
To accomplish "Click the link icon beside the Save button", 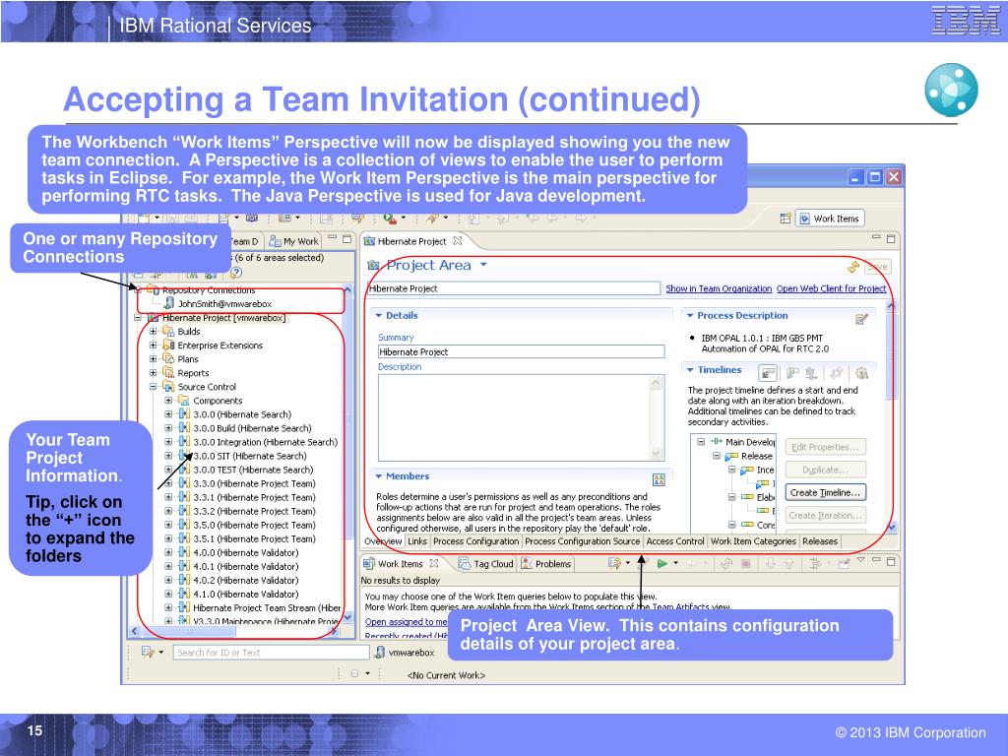I will (853, 266).
